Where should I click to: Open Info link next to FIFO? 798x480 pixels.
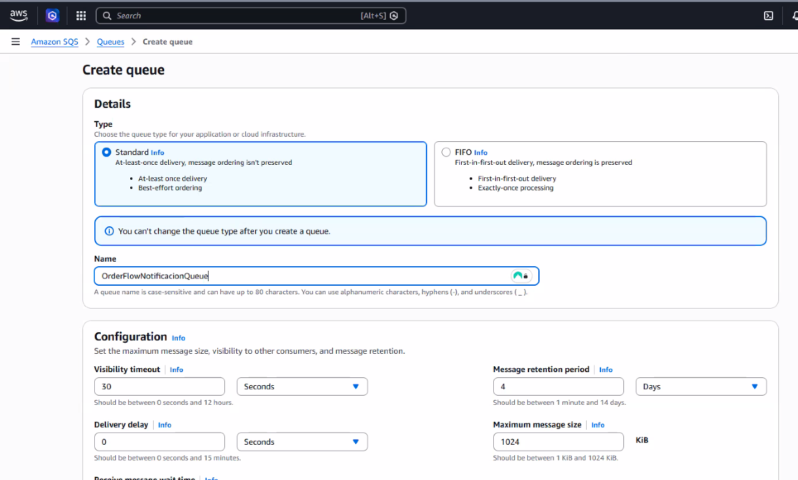(x=481, y=152)
